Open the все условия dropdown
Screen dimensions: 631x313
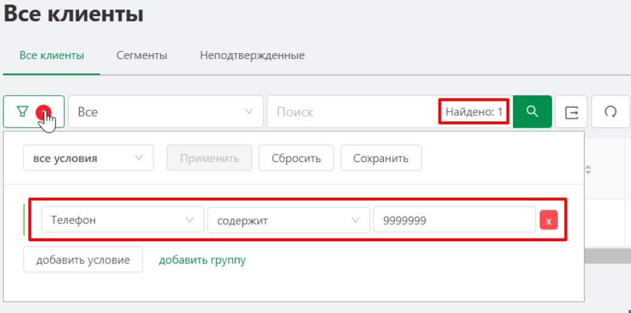[89, 158]
